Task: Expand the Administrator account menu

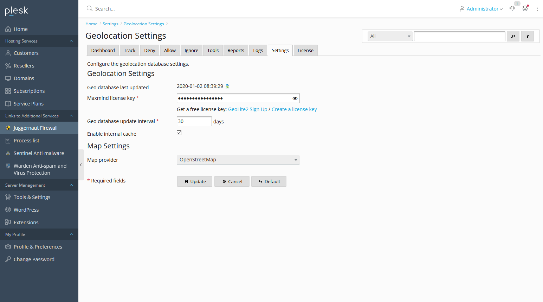Action: point(484,9)
